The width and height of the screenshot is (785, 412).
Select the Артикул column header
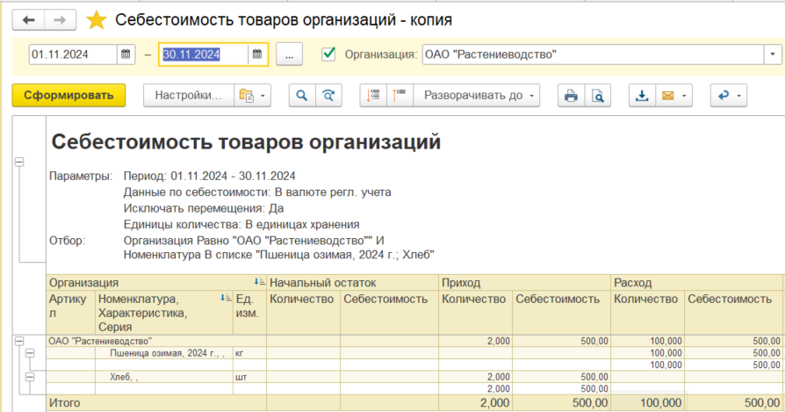(70, 313)
